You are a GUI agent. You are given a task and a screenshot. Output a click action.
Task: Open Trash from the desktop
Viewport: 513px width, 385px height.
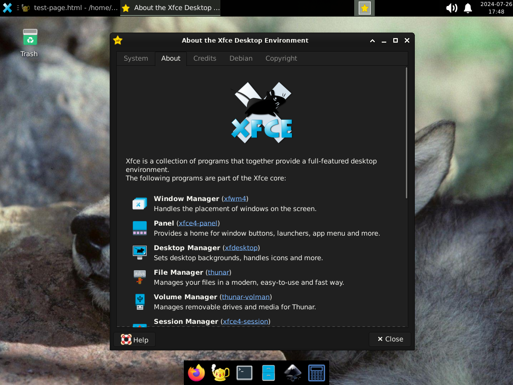(x=29, y=37)
